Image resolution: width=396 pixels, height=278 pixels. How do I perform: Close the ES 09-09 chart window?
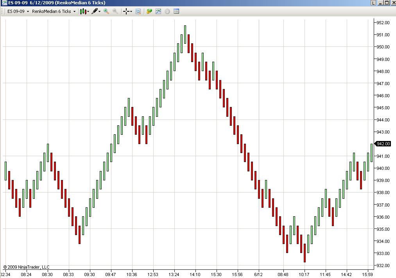[393, 3]
